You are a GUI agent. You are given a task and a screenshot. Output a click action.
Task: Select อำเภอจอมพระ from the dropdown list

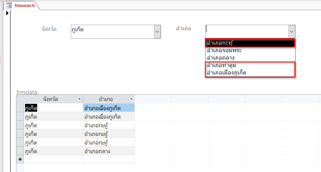point(250,50)
